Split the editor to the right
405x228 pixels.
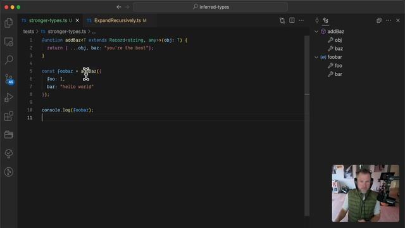[292, 20]
